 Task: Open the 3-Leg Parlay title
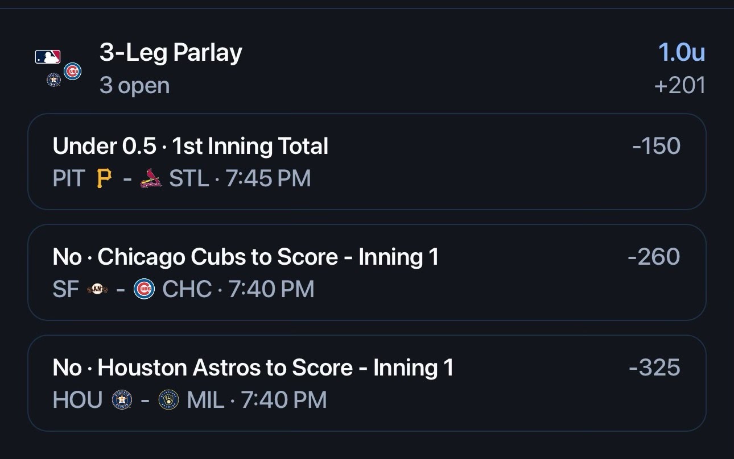pyautogui.click(x=171, y=53)
